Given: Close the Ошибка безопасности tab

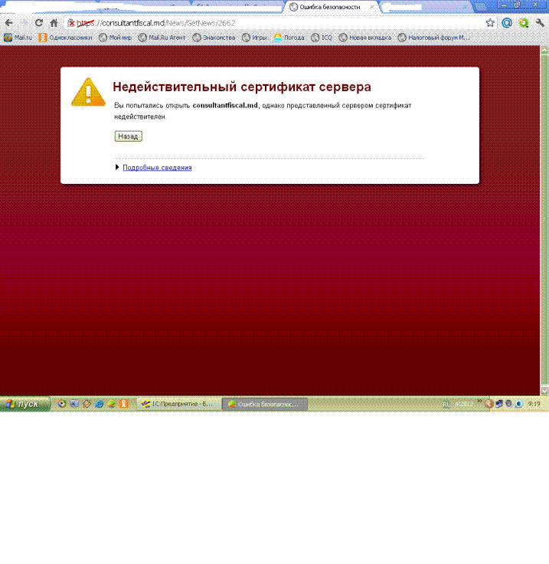Looking at the screenshot, I should [372, 7].
